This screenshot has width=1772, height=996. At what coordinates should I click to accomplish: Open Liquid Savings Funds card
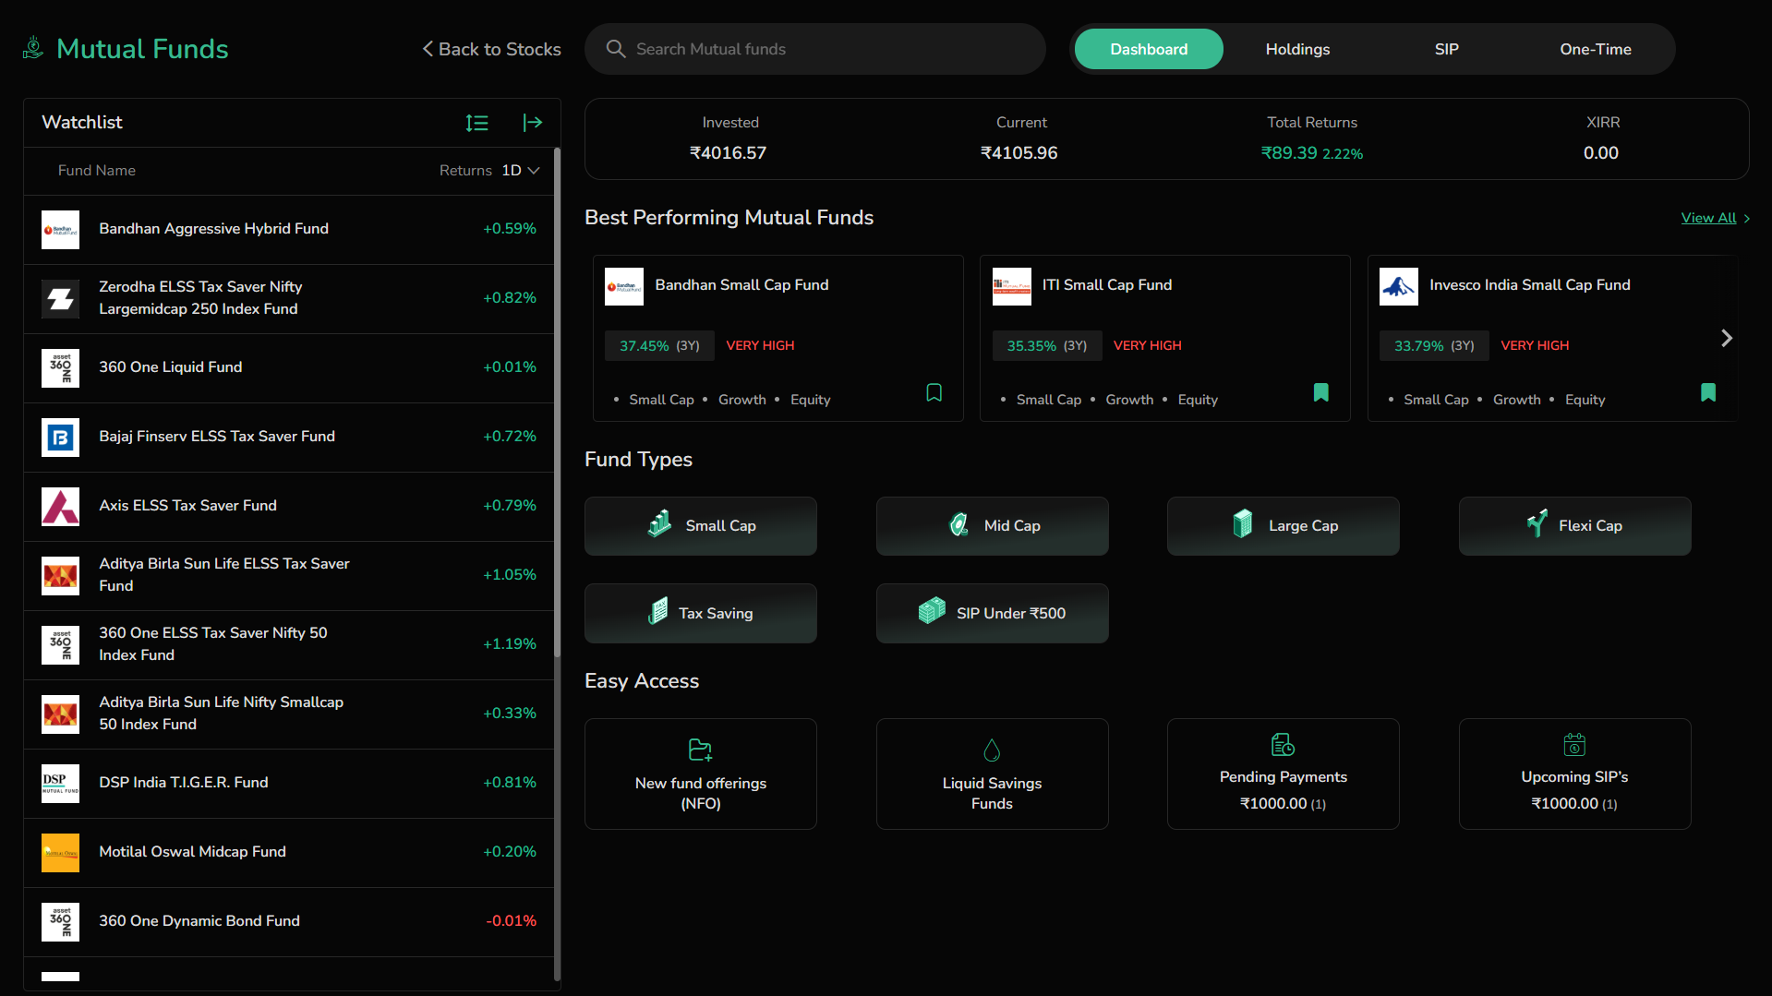[x=992, y=774]
